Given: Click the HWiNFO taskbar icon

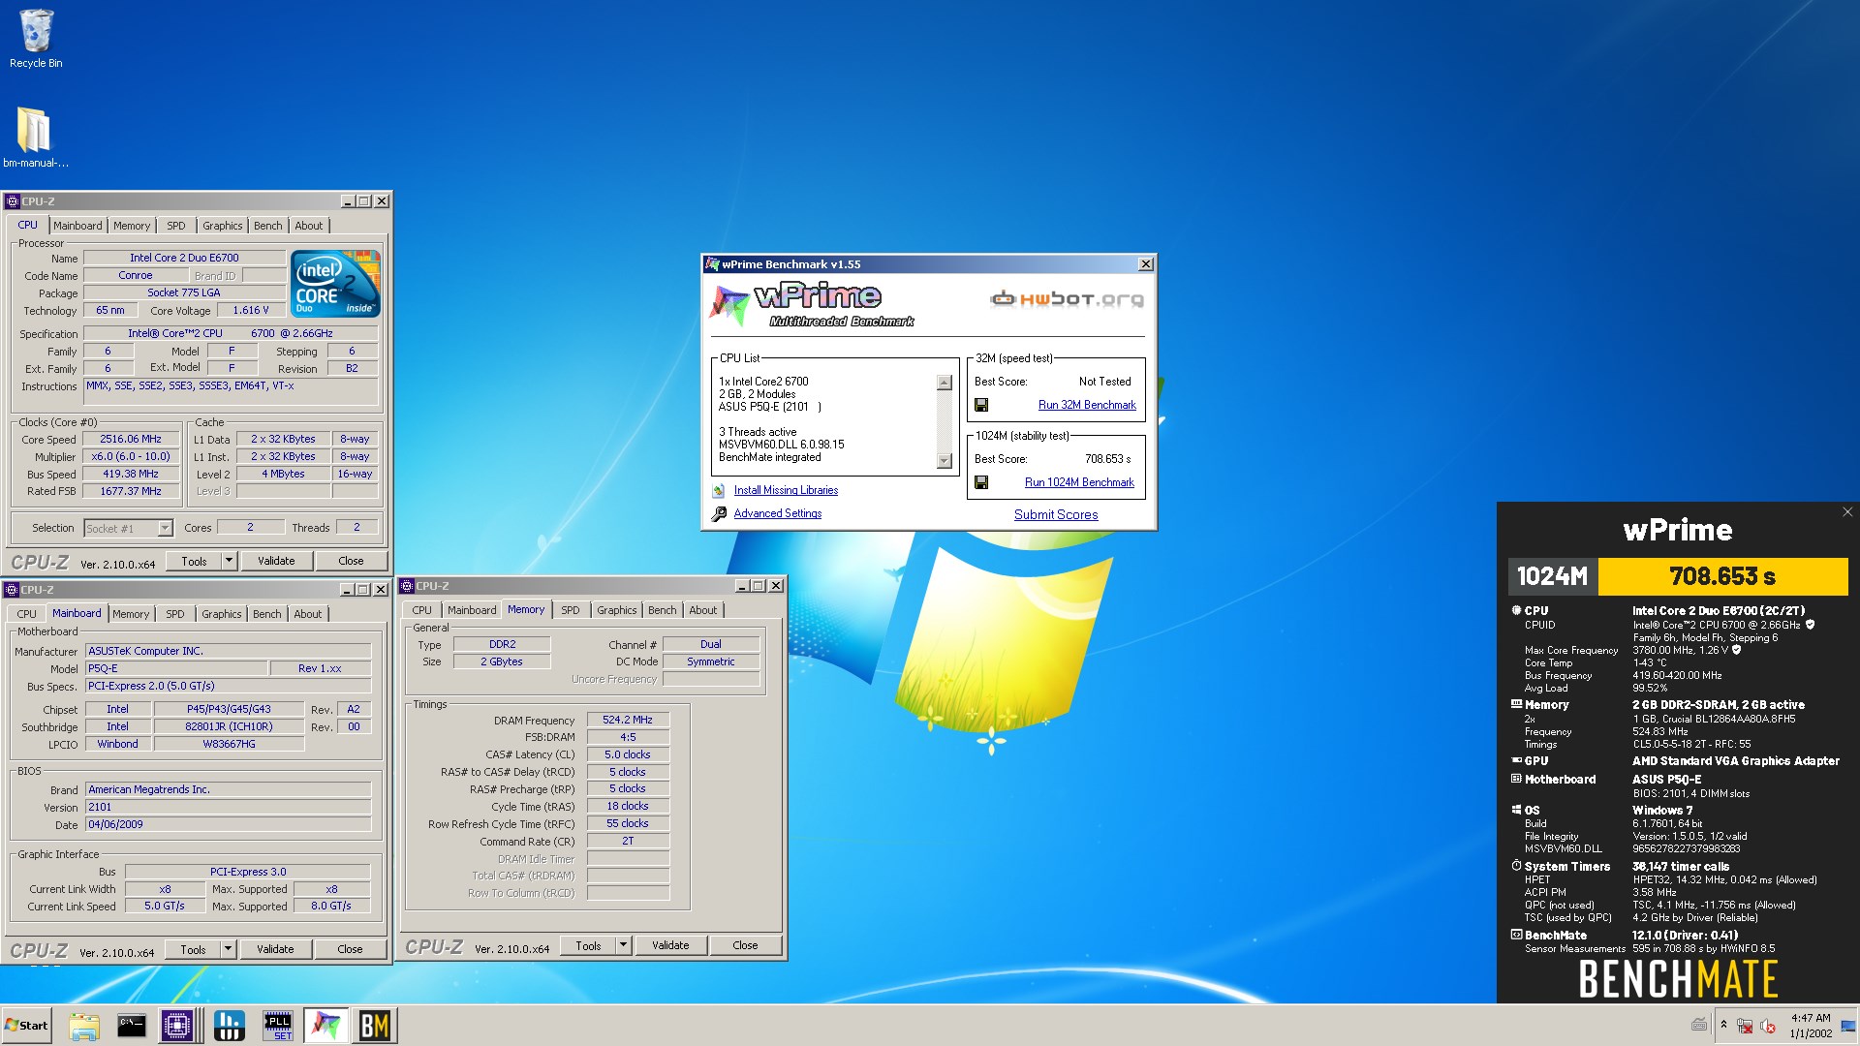Looking at the screenshot, I should 229,1025.
